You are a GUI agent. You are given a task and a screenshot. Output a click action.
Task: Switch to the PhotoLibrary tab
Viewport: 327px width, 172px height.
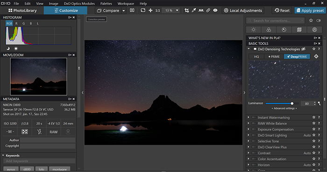coord(22,10)
